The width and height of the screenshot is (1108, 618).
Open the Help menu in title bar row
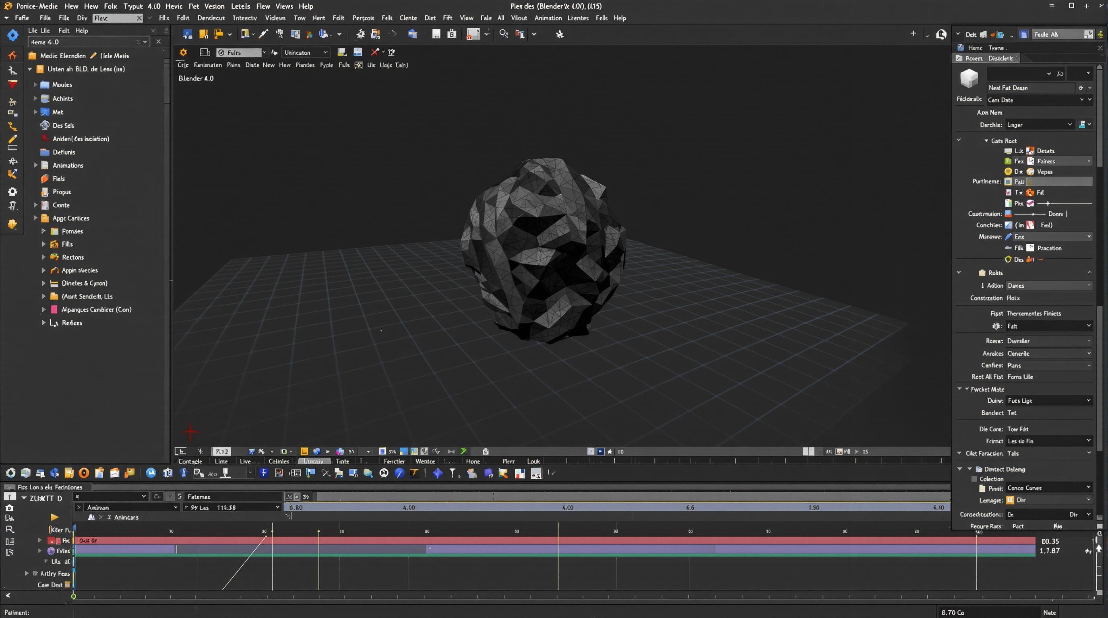click(306, 6)
